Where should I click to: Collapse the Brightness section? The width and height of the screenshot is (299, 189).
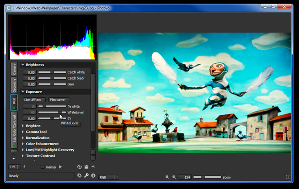point(23,65)
